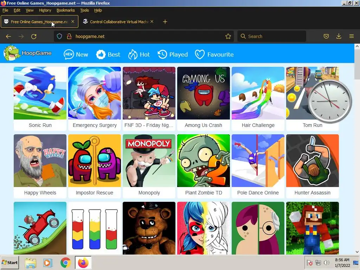Open the New games link
This screenshot has height=270, width=360.
pyautogui.click(x=82, y=54)
